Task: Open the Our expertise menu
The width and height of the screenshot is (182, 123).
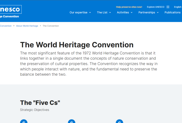Action: pyautogui.click(x=78, y=12)
